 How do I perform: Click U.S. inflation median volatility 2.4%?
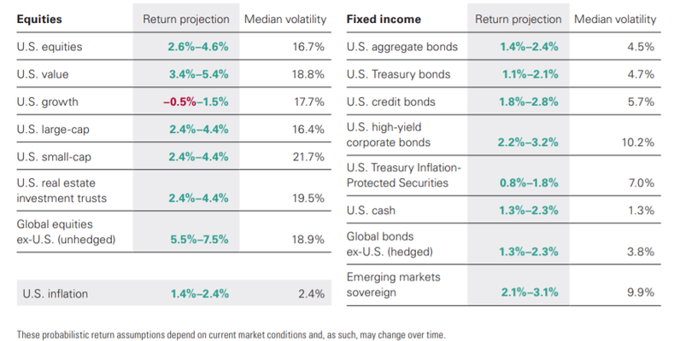point(311,294)
